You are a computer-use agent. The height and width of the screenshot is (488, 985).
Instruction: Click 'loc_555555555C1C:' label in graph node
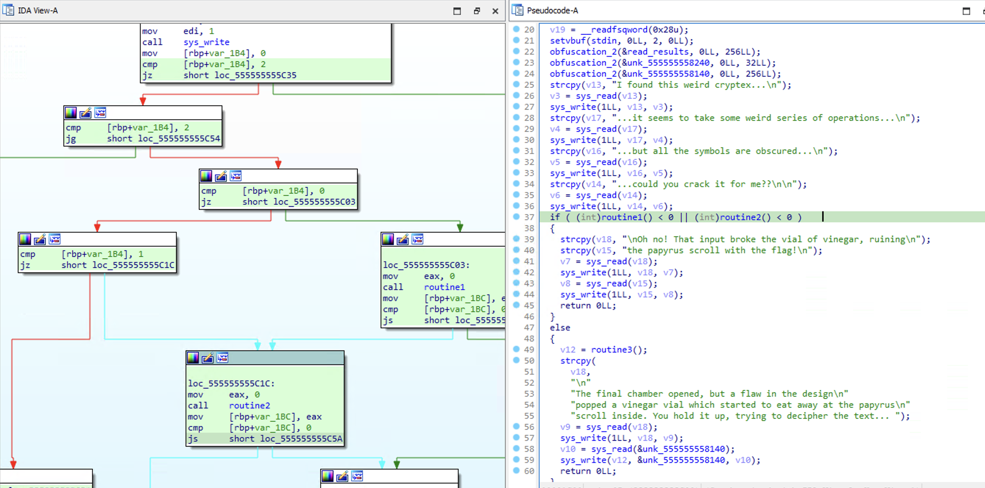pos(231,383)
